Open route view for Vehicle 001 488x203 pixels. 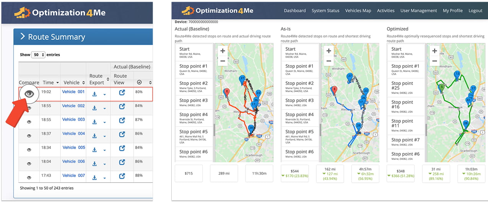(x=122, y=93)
